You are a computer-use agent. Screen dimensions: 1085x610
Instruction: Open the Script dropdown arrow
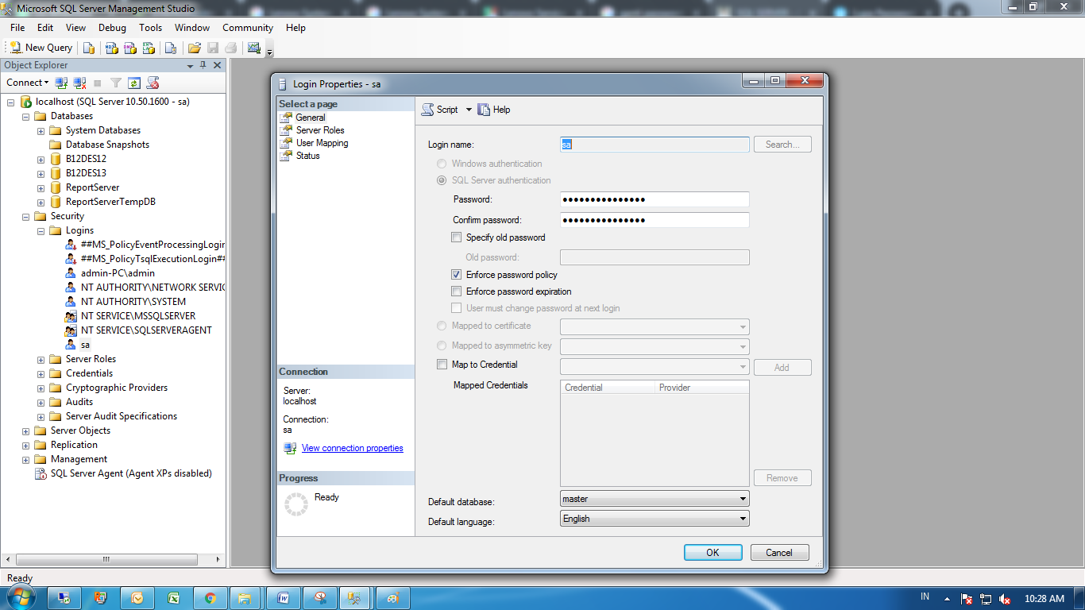tap(469, 110)
